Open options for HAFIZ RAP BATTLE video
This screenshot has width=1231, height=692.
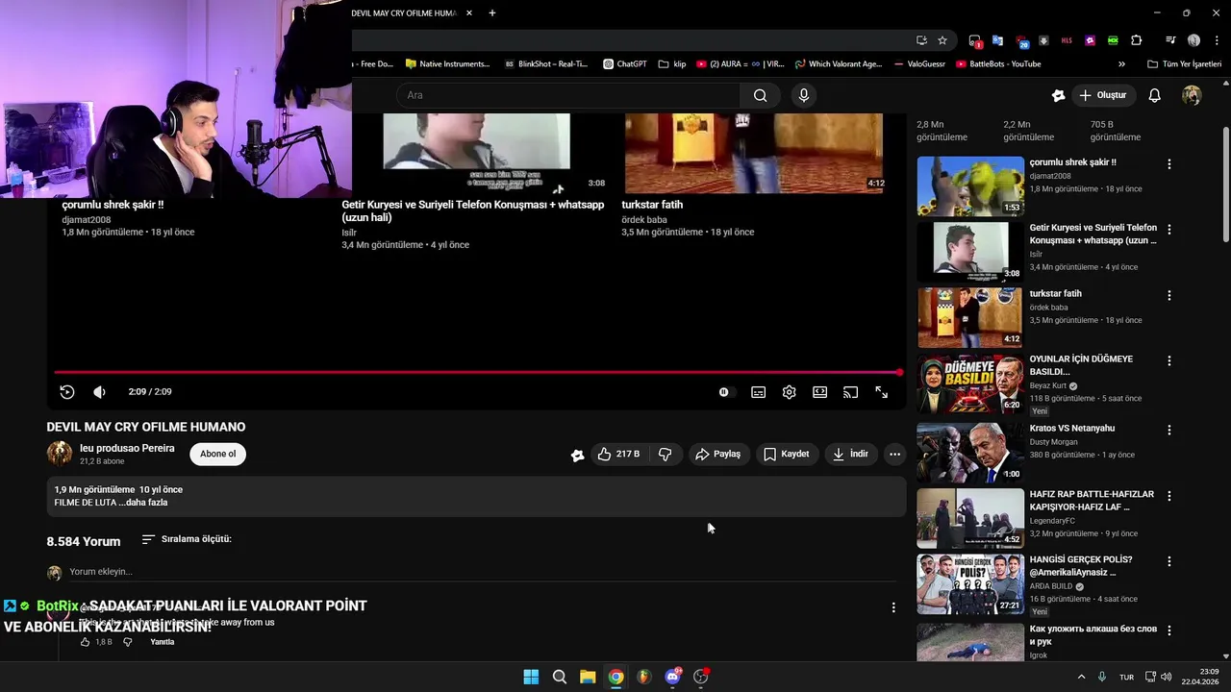coord(1169,496)
